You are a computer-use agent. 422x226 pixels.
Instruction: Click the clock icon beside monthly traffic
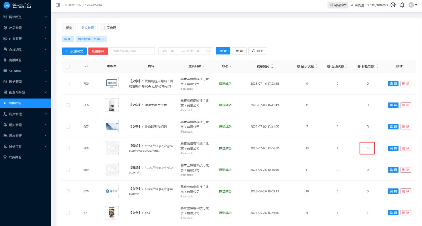click(x=393, y=5)
